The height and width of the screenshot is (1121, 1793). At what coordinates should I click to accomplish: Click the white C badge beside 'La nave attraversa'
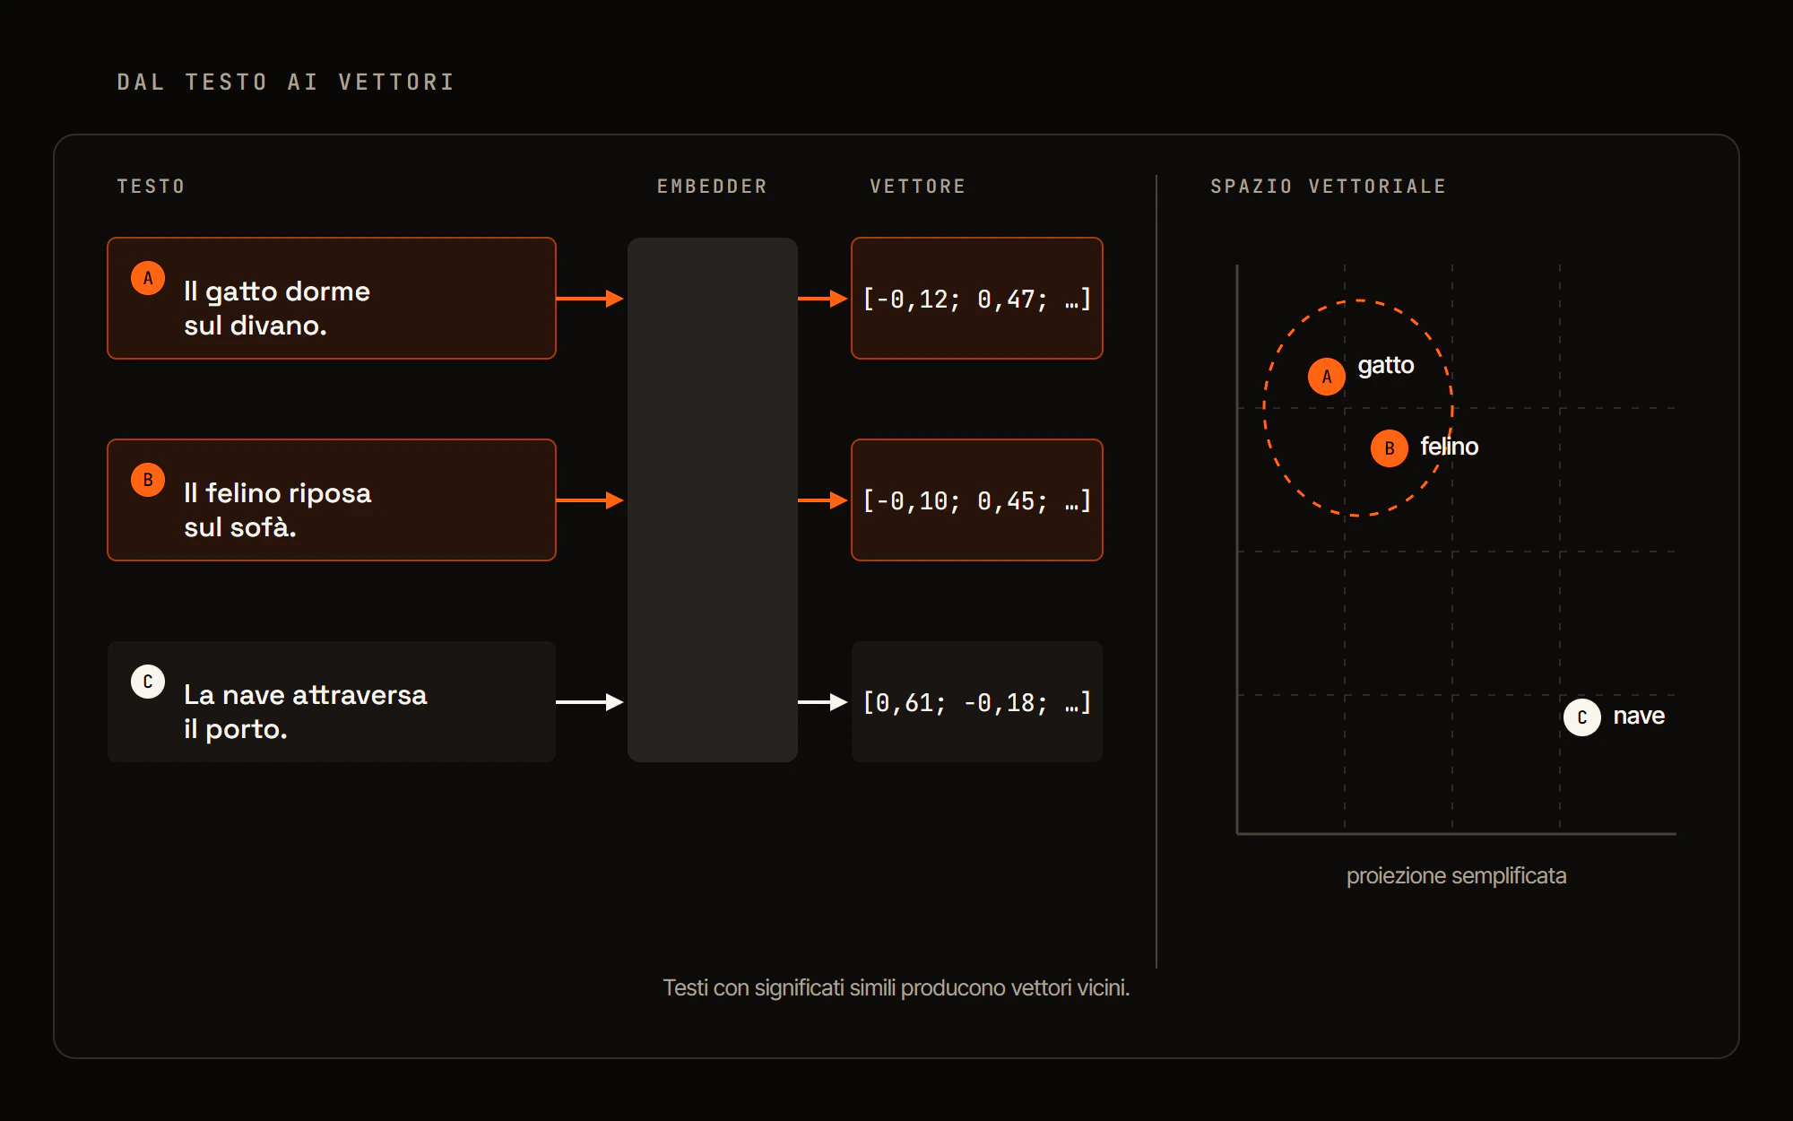click(x=148, y=682)
